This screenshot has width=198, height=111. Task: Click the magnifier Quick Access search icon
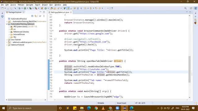[x=185, y=8]
